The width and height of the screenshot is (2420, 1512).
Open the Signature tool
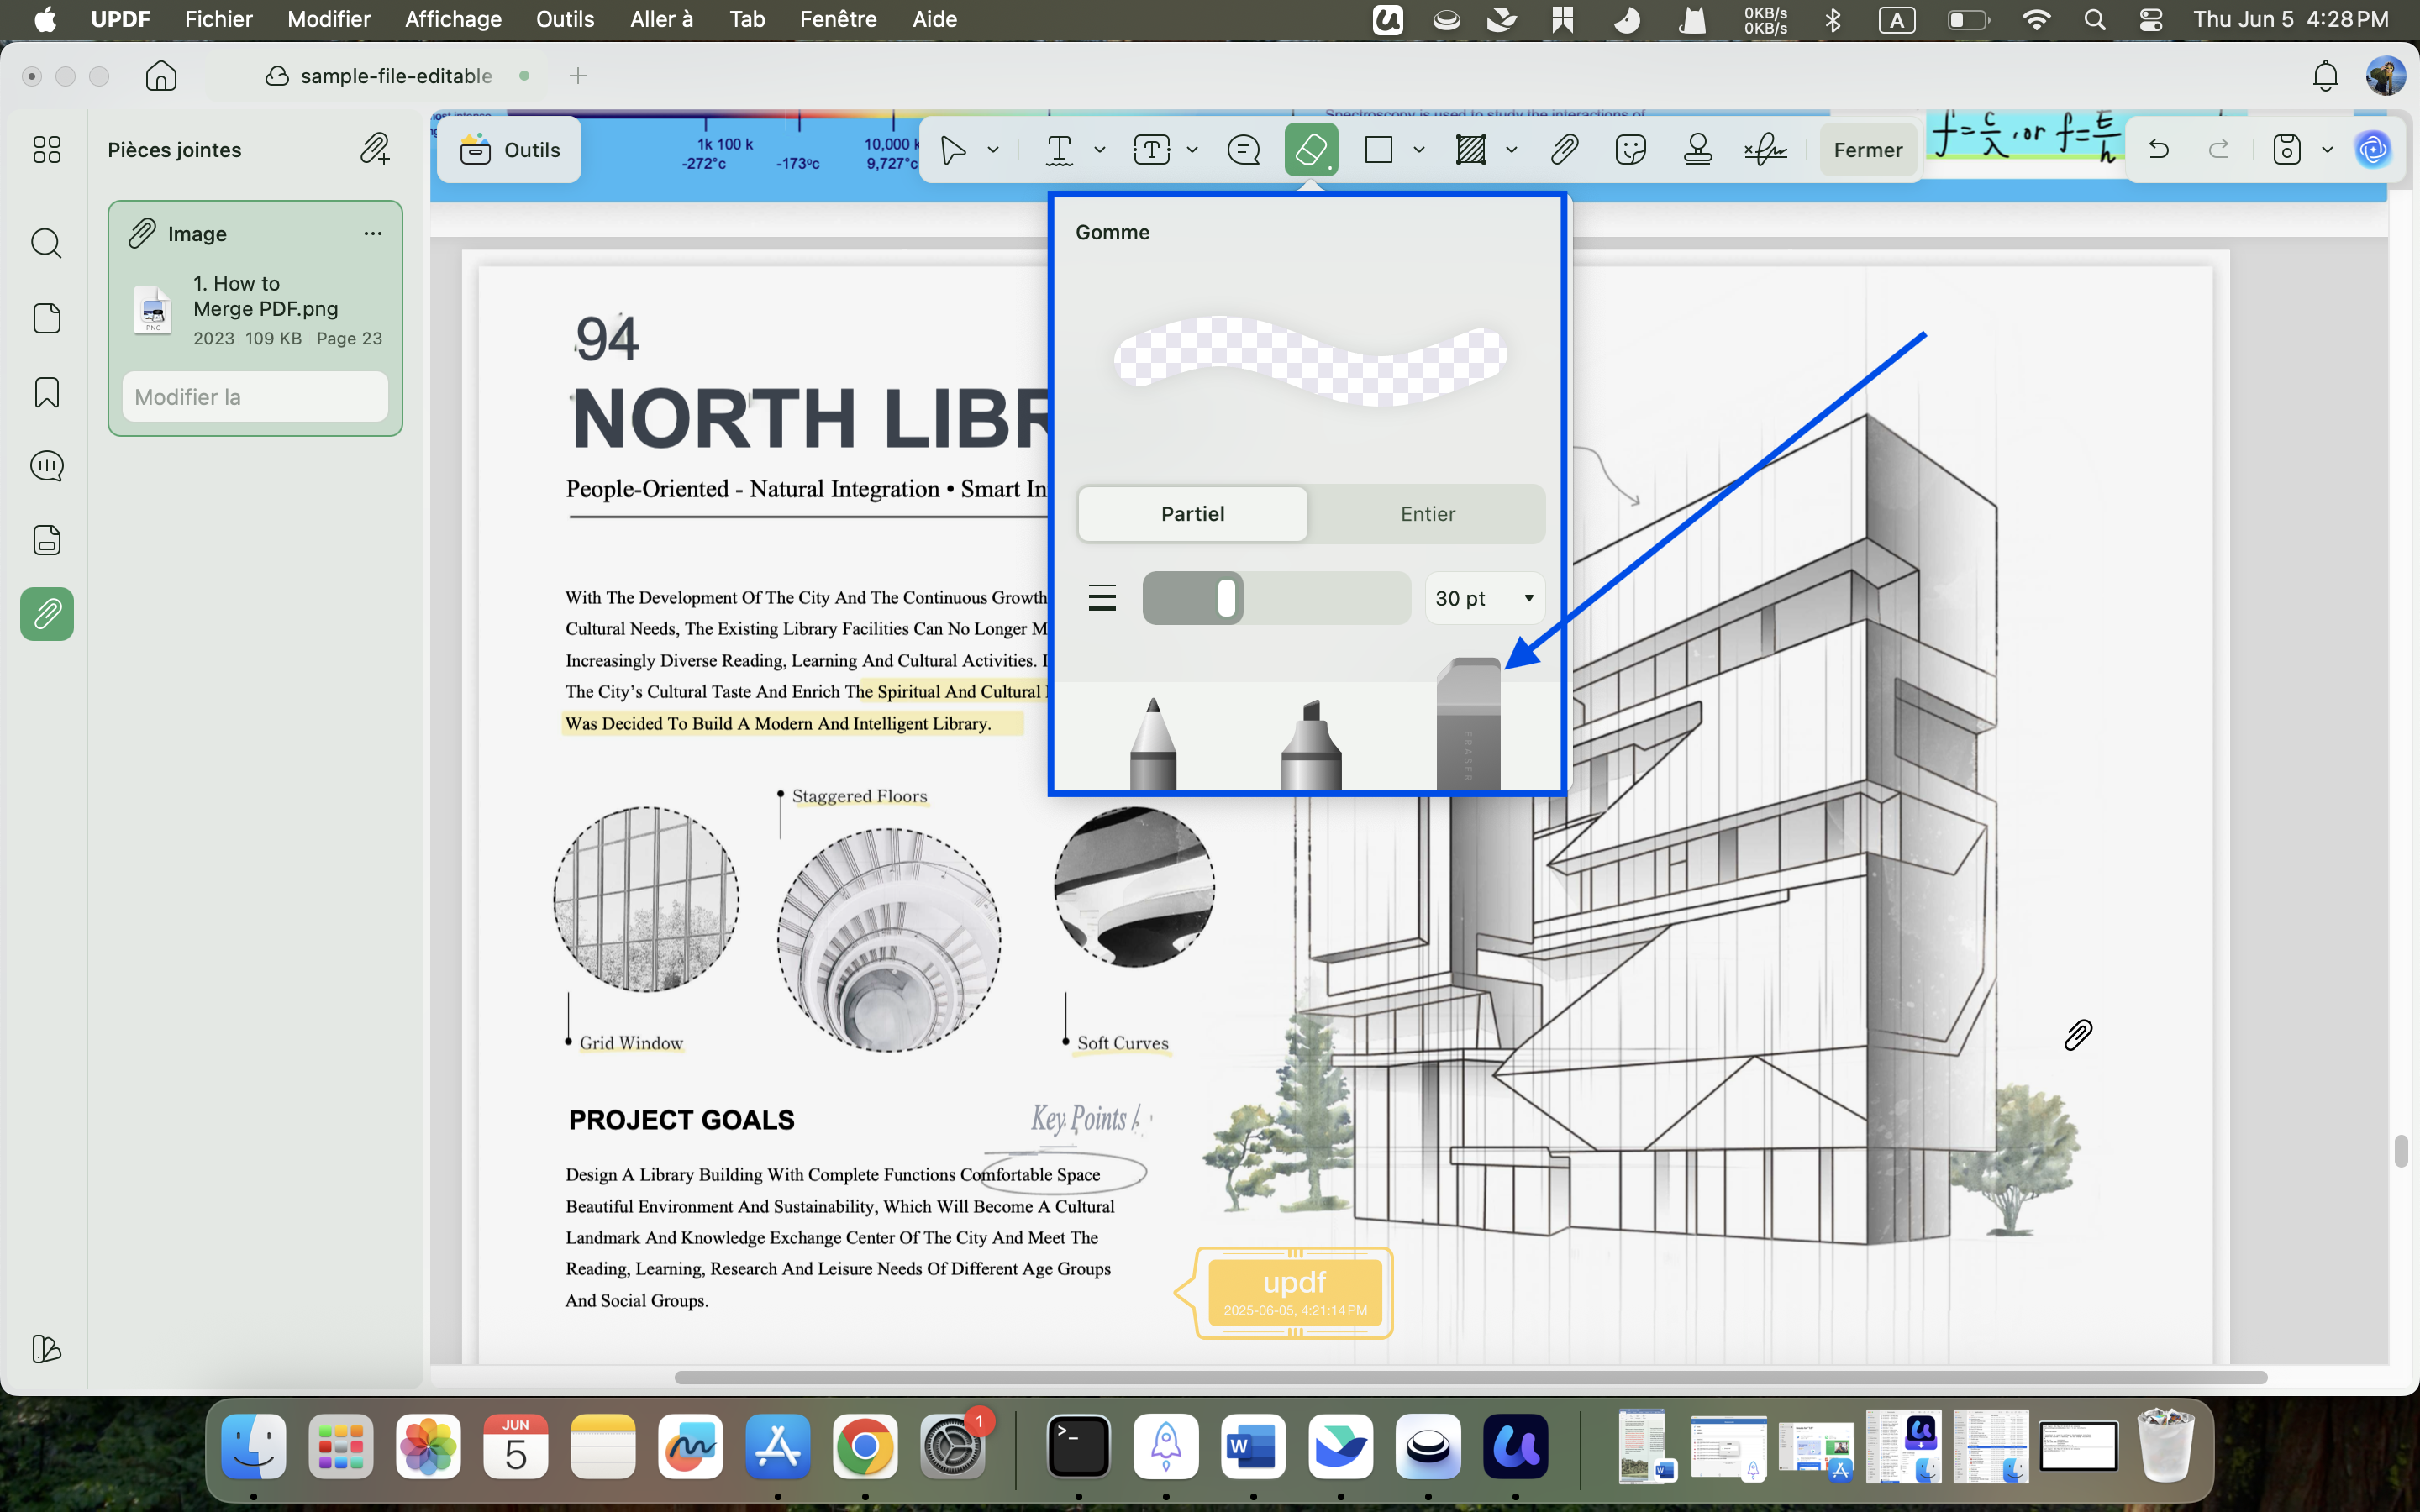[x=1766, y=150]
